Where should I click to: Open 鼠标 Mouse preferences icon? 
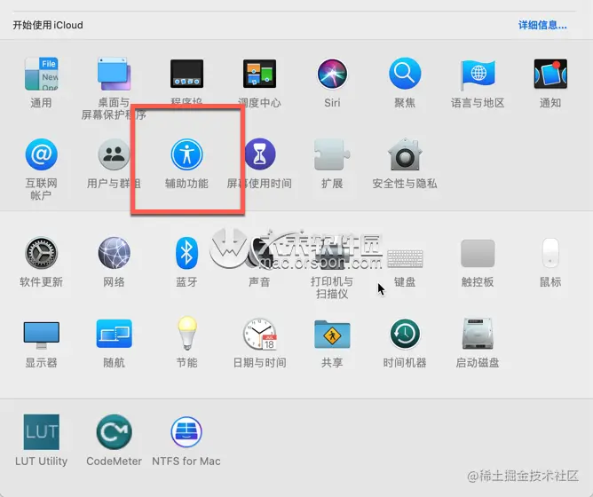pos(550,253)
